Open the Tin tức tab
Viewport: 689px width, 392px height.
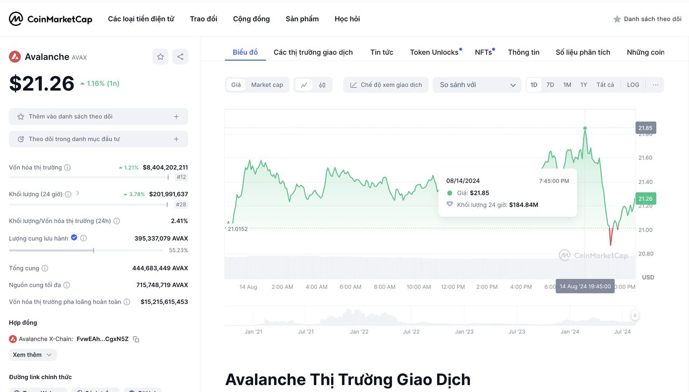(x=382, y=52)
